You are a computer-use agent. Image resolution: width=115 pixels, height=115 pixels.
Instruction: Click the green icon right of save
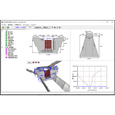tap(8, 27)
